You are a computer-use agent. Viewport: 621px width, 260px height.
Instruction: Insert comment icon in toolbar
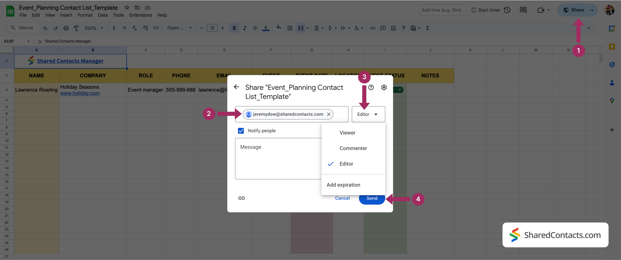pos(383,28)
